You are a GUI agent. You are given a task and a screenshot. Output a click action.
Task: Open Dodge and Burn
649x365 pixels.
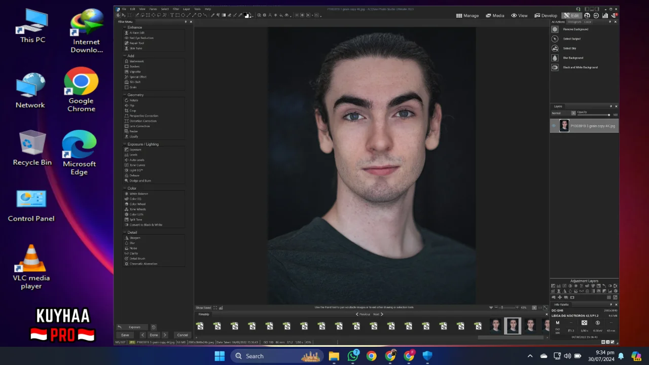tap(140, 180)
